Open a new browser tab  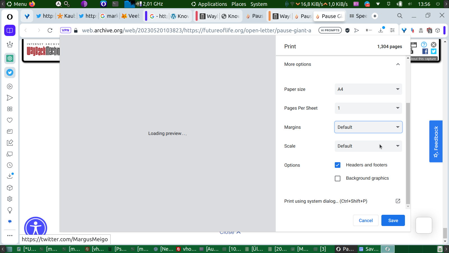click(x=375, y=16)
